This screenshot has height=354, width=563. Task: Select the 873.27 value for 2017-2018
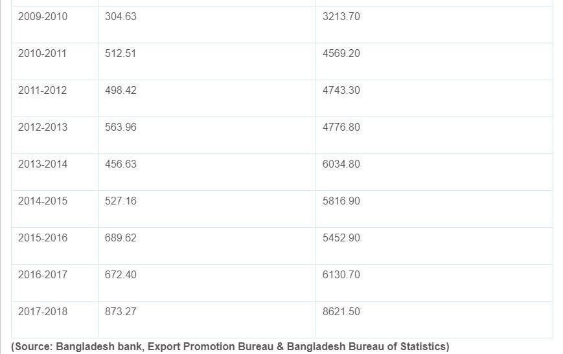pos(121,311)
